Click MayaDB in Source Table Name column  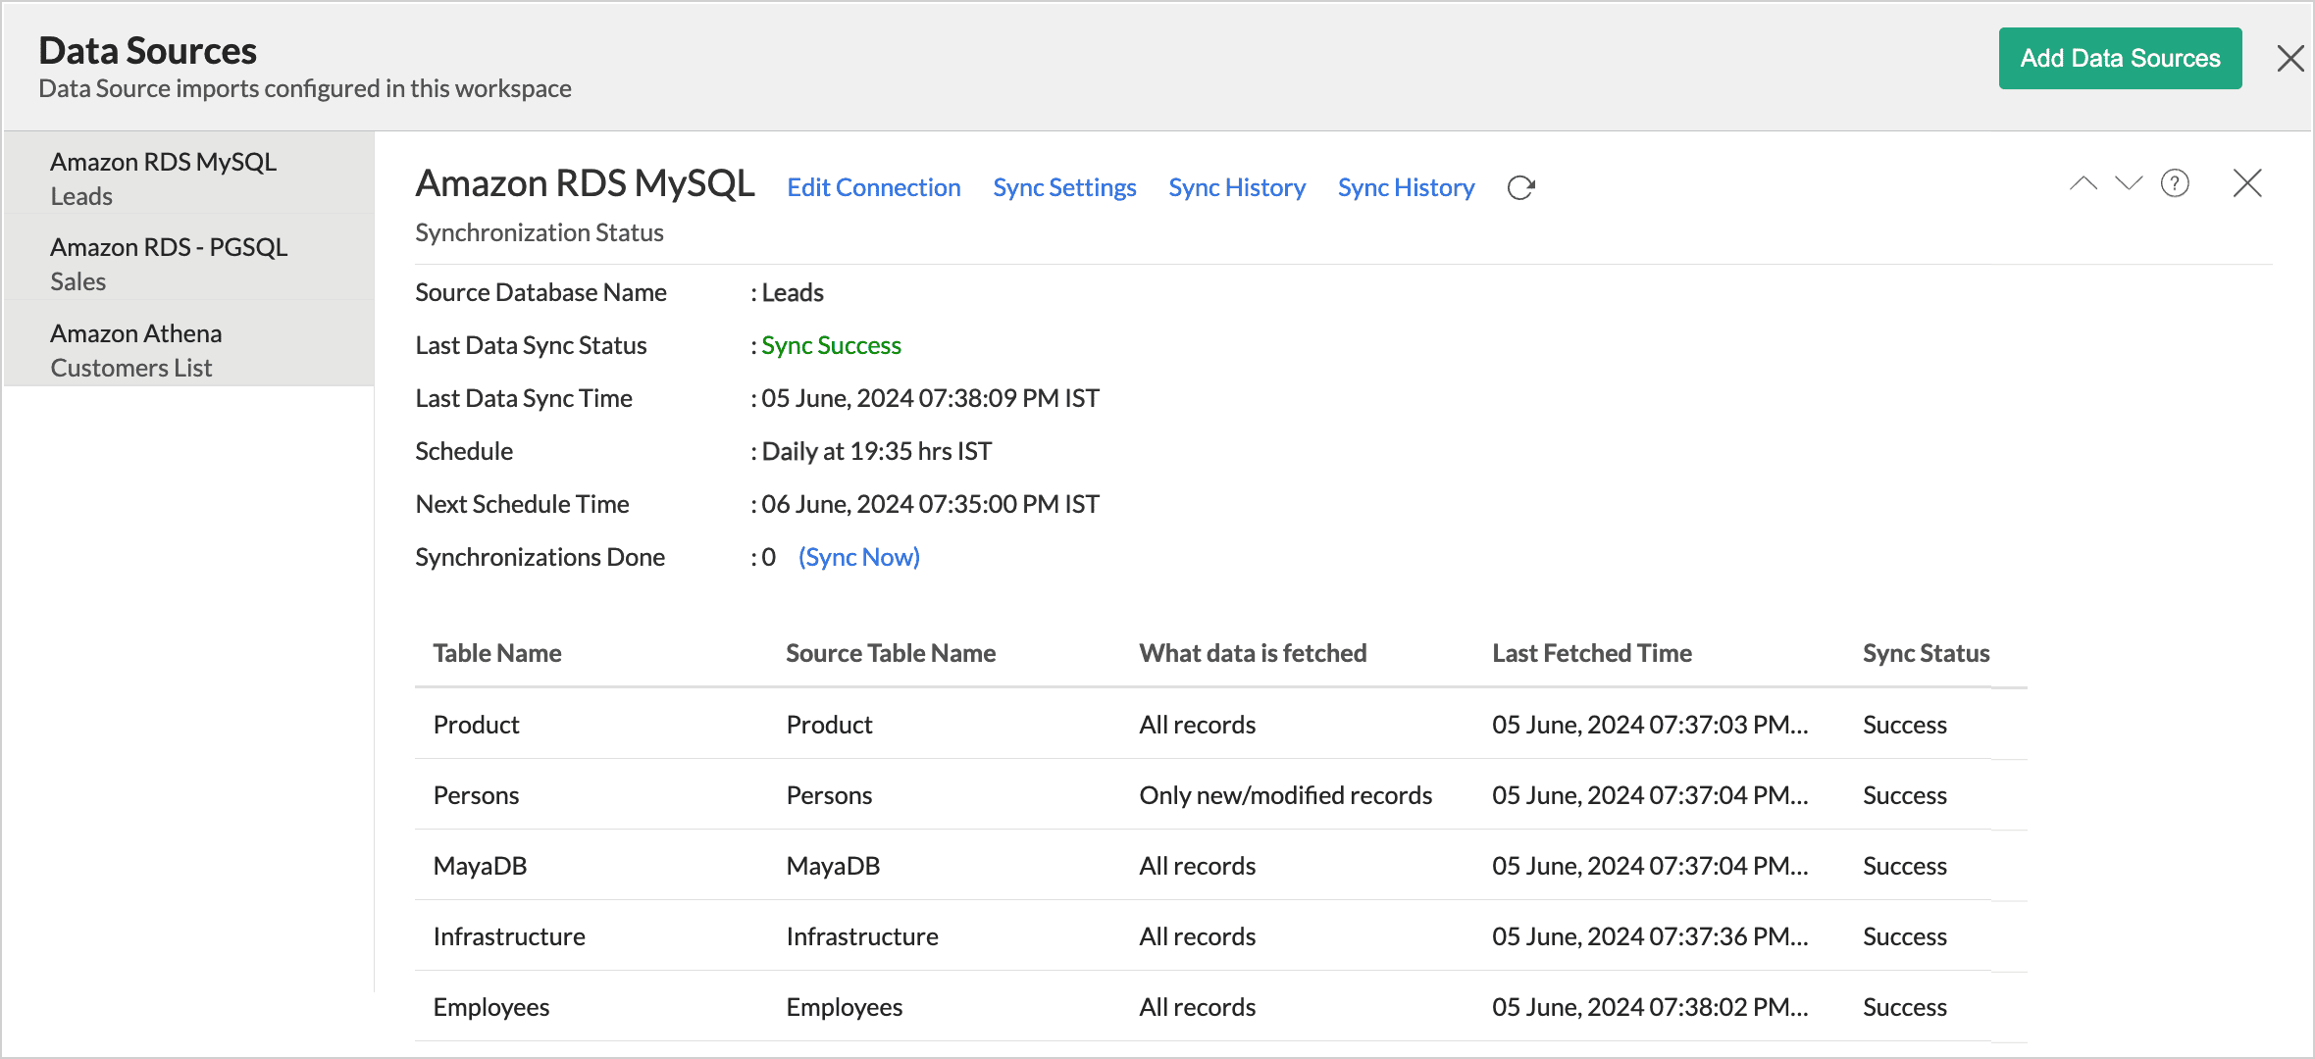(x=833, y=866)
